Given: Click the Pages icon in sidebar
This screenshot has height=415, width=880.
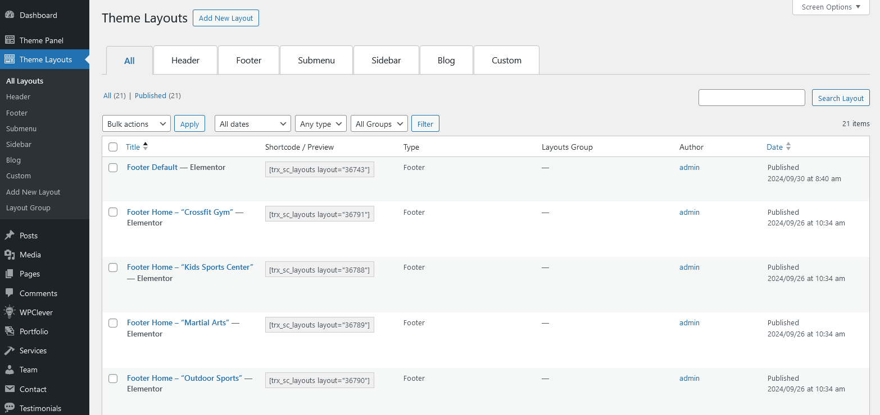Looking at the screenshot, I should click(10, 274).
